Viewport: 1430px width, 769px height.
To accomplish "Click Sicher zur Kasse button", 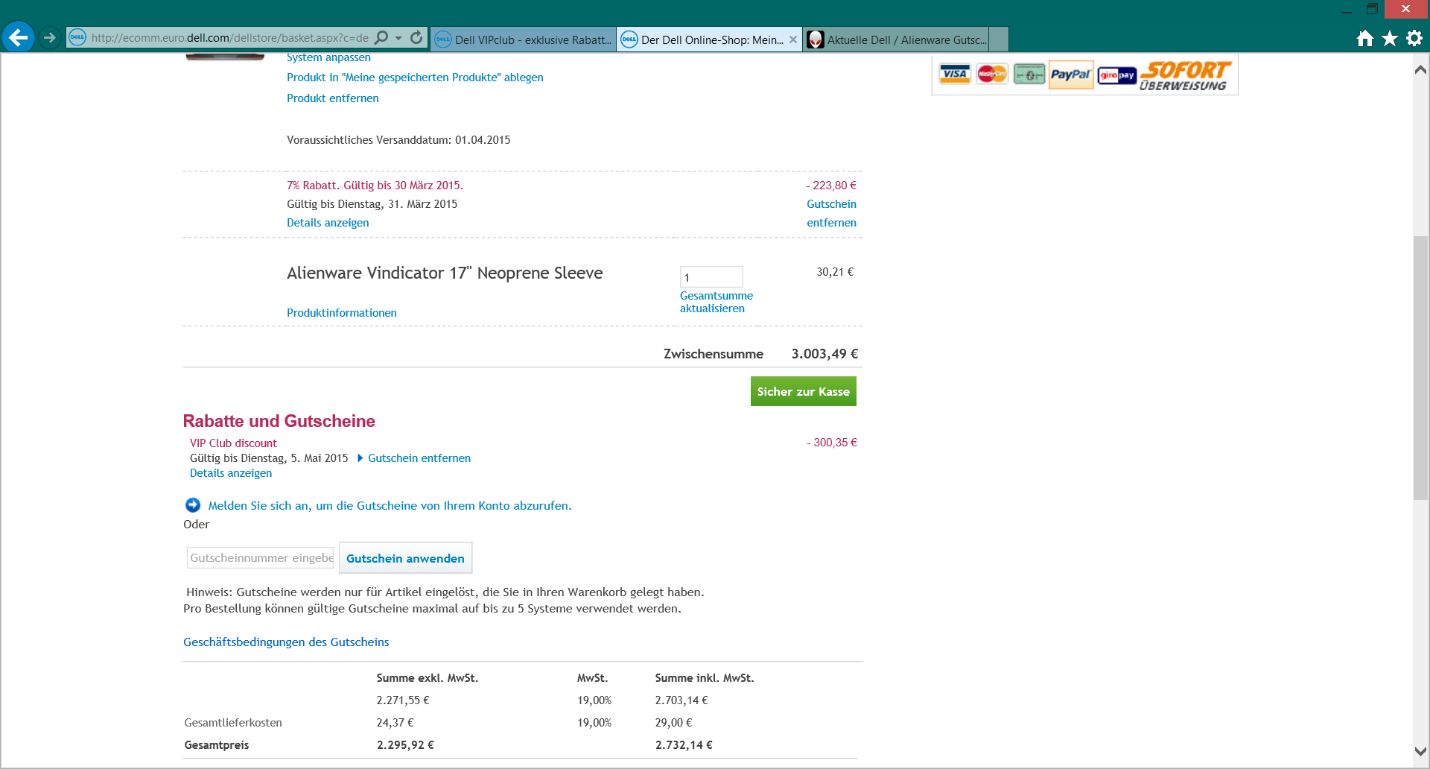I will [803, 391].
